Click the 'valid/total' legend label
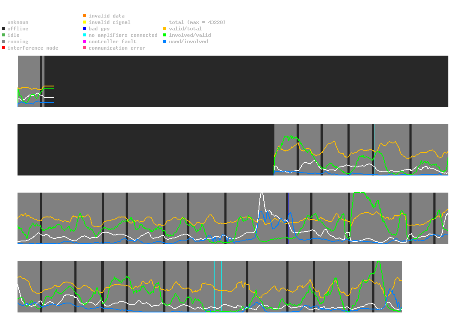 [x=185, y=29]
